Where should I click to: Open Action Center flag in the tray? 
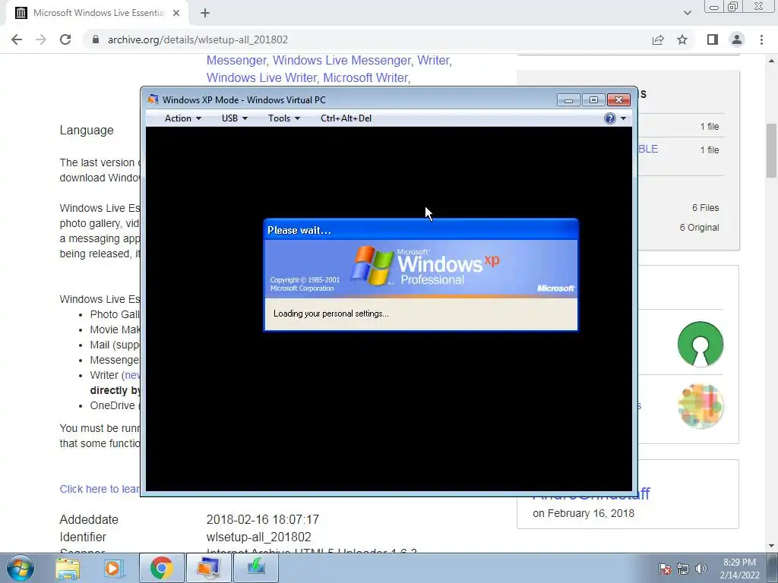665,569
